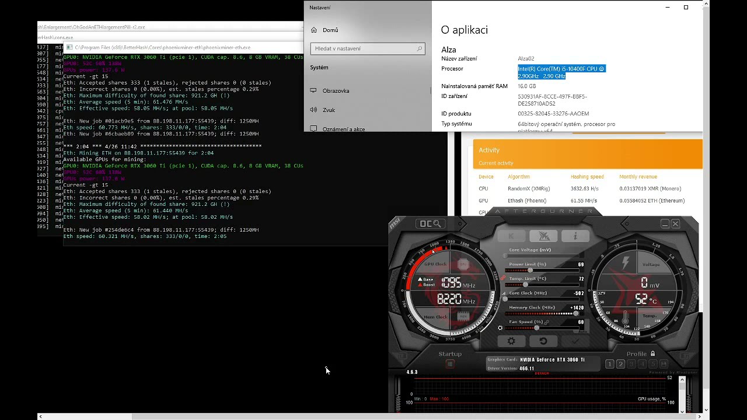Apply settings with the checkmark button

[575, 341]
